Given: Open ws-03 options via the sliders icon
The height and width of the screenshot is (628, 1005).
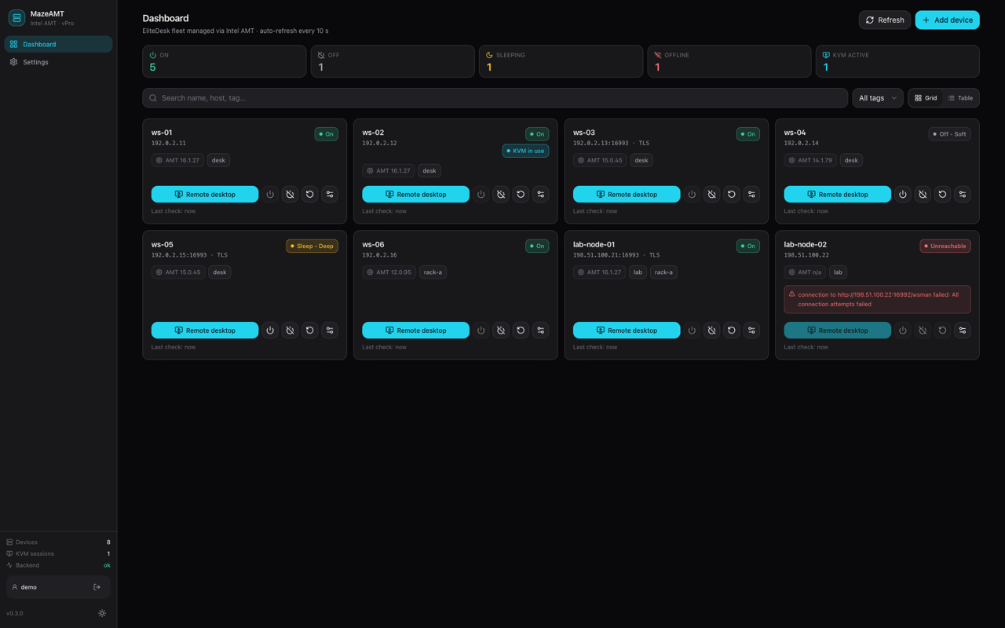Looking at the screenshot, I should point(751,194).
